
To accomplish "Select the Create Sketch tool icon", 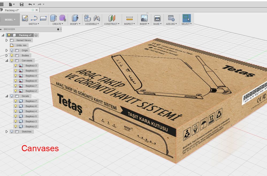I will pos(25,18).
